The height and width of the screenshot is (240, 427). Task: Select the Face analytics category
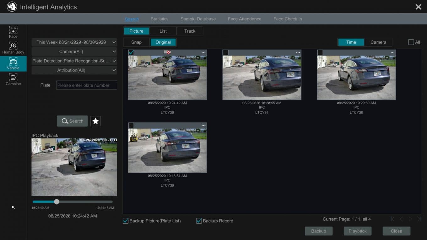point(13,32)
